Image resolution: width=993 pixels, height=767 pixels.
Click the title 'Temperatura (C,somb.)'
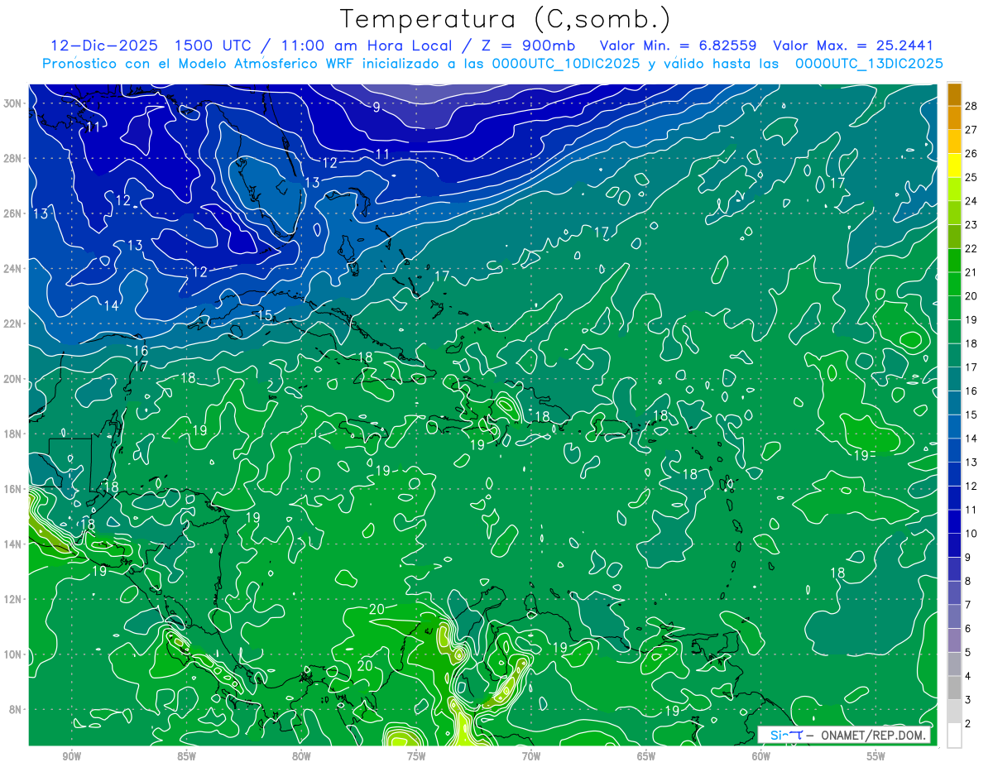pyautogui.click(x=506, y=19)
